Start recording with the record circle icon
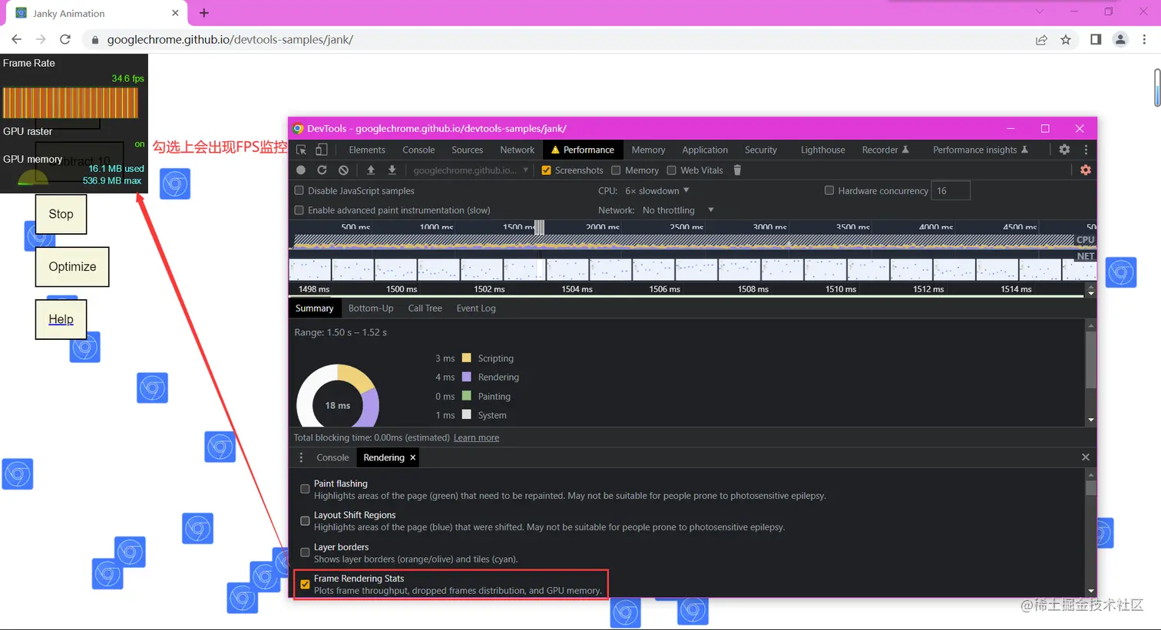 [301, 170]
